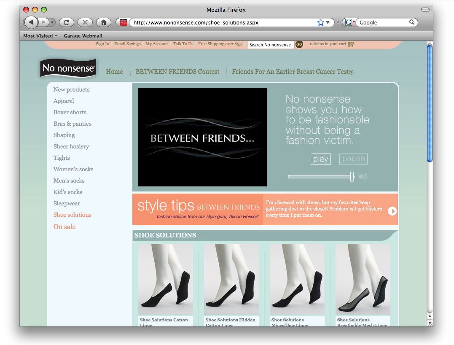
Task: Select Apparel in the sidebar
Action: [64, 101]
